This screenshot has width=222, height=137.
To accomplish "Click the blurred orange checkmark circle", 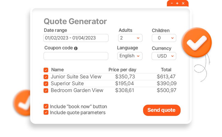I will coord(22,103).
